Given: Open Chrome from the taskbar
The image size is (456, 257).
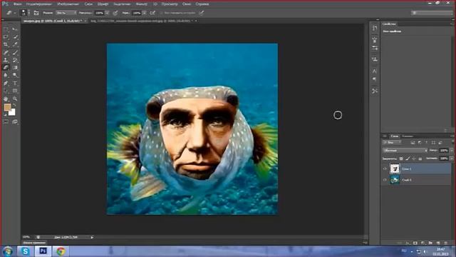Looking at the screenshot, I should click(61, 251).
